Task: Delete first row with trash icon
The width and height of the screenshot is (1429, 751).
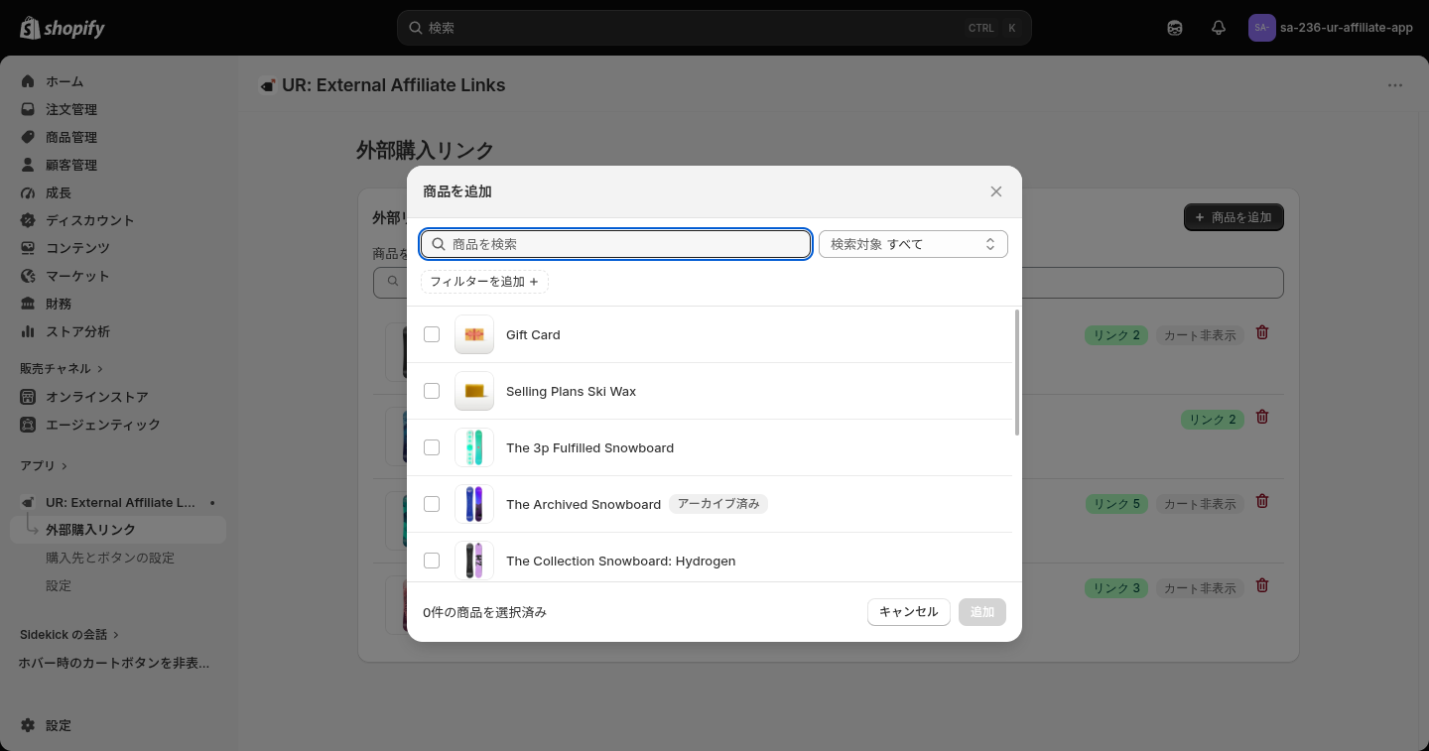Action: point(1262,332)
